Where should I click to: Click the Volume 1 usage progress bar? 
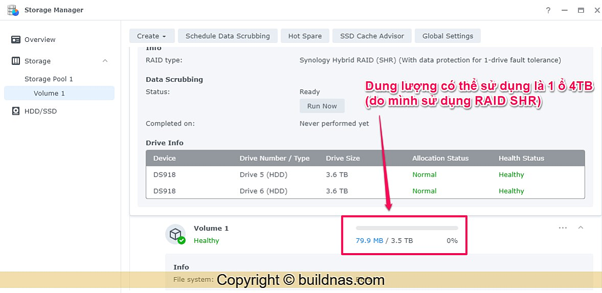click(x=407, y=228)
